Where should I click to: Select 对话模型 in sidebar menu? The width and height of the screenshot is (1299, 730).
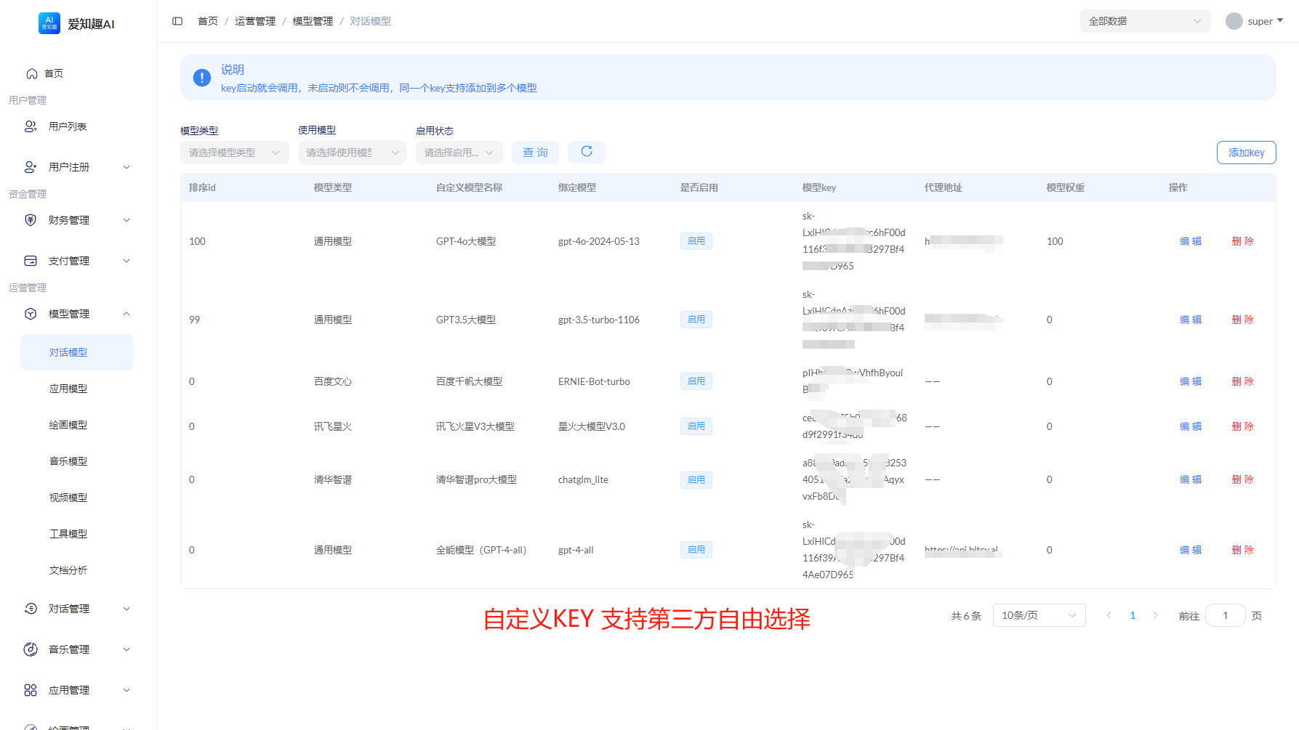pos(77,352)
